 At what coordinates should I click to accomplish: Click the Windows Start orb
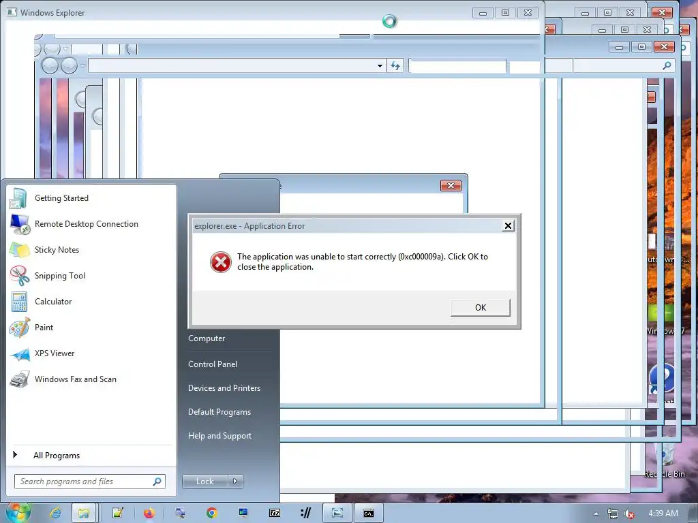17,512
